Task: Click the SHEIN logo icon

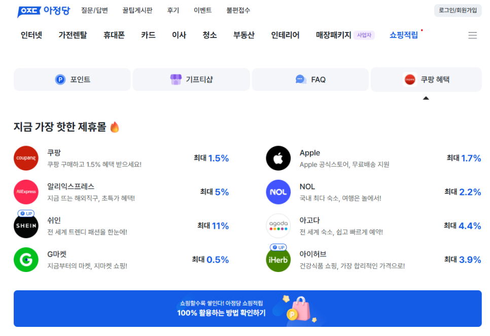Action: pyautogui.click(x=26, y=226)
